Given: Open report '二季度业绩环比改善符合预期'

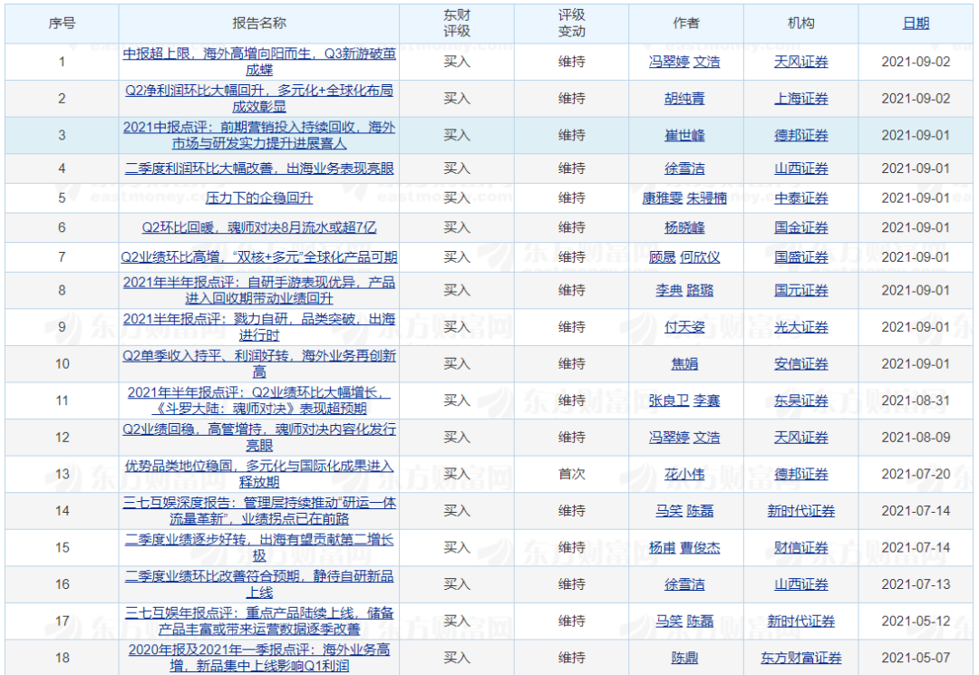Looking at the screenshot, I should coord(259,584).
